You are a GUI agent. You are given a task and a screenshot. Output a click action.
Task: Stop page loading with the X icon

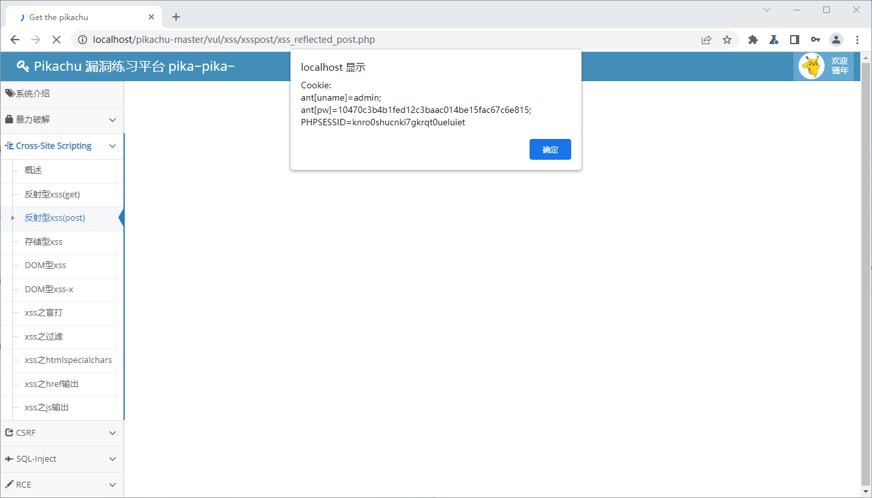[56, 40]
